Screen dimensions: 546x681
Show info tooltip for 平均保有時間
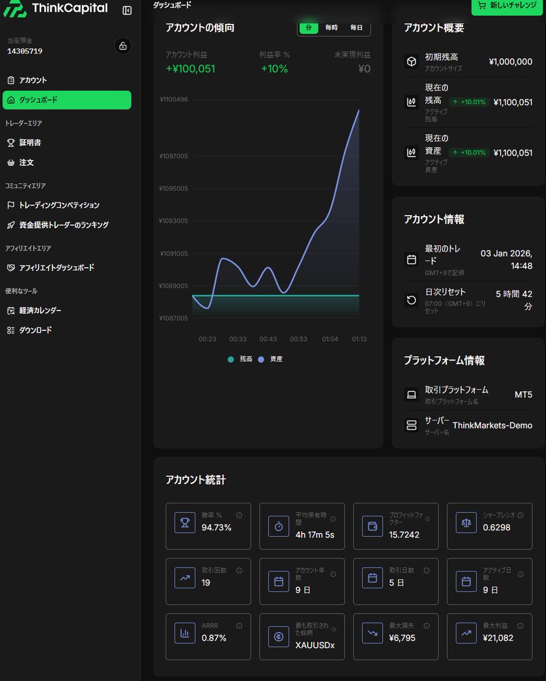coord(333,519)
